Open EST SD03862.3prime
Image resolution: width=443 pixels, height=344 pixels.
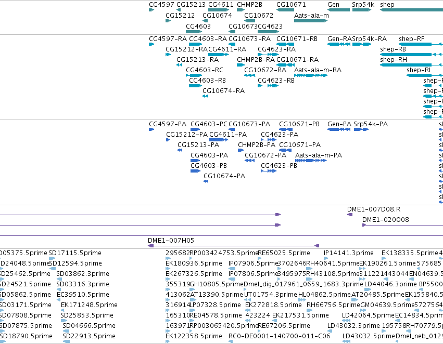(x=83, y=274)
